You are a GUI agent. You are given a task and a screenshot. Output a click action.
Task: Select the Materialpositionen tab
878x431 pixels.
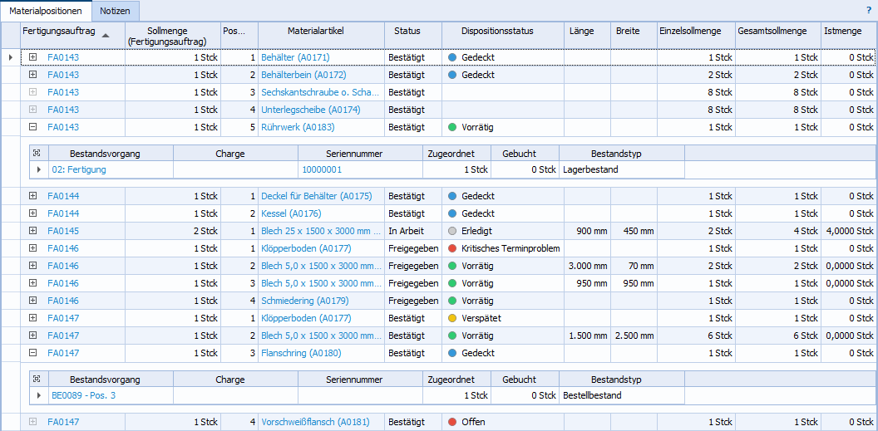[x=46, y=12]
